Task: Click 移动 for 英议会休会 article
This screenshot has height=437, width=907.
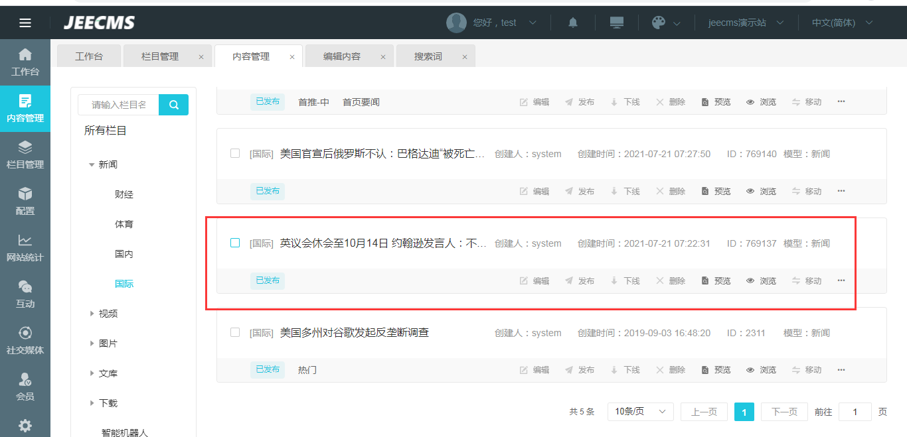Action: point(806,281)
